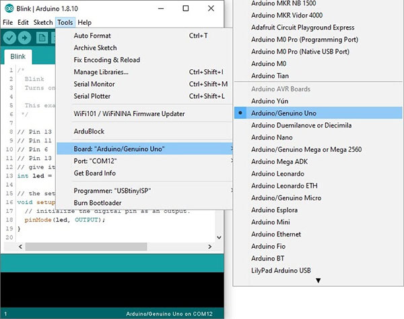Choose Arduino M0 Pro (Native USB Port)
This screenshot has width=404, height=319.
tap(318, 52)
